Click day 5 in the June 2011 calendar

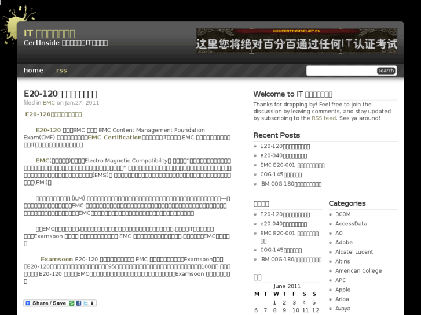coord(314,302)
